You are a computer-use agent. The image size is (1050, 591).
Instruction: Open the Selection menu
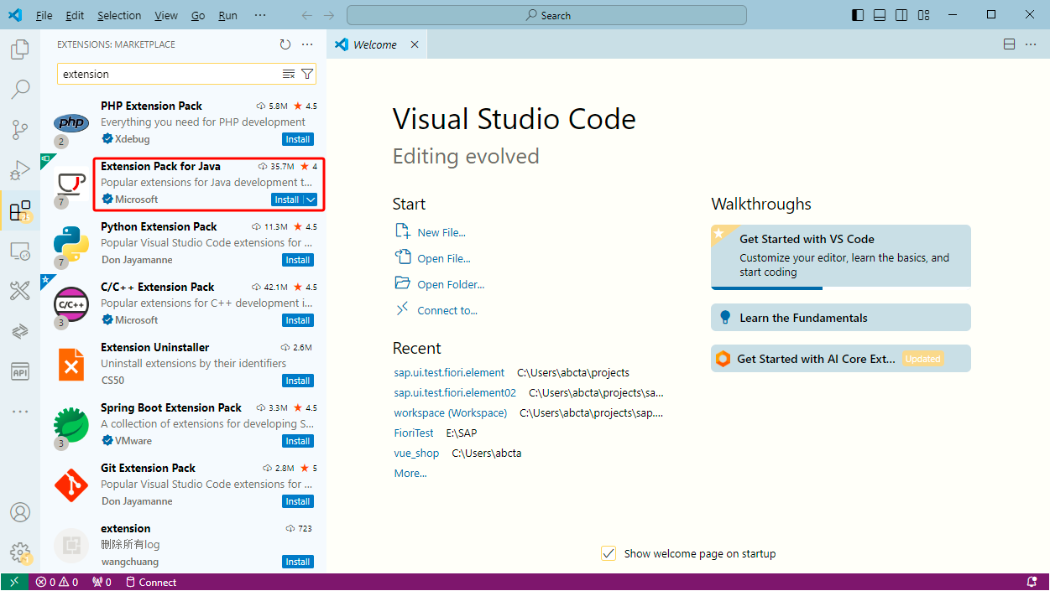click(119, 15)
